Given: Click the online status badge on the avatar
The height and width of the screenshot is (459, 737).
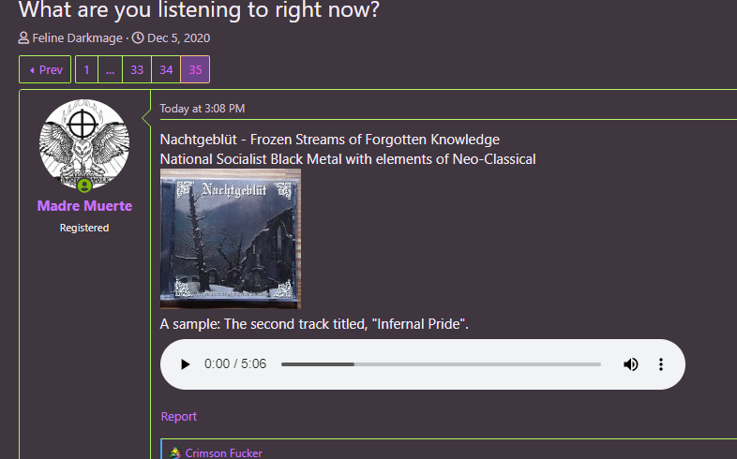Looking at the screenshot, I should pos(84,185).
